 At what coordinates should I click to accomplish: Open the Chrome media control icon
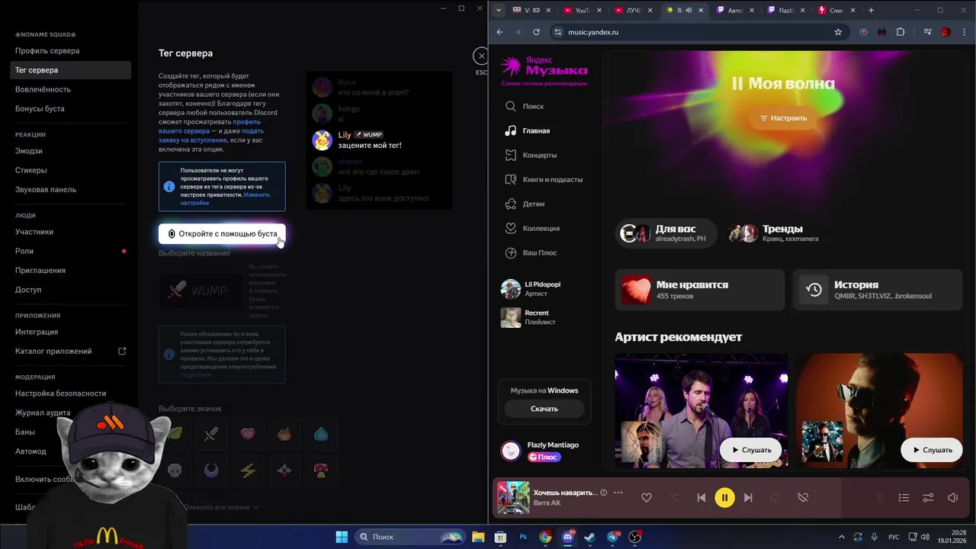click(928, 32)
